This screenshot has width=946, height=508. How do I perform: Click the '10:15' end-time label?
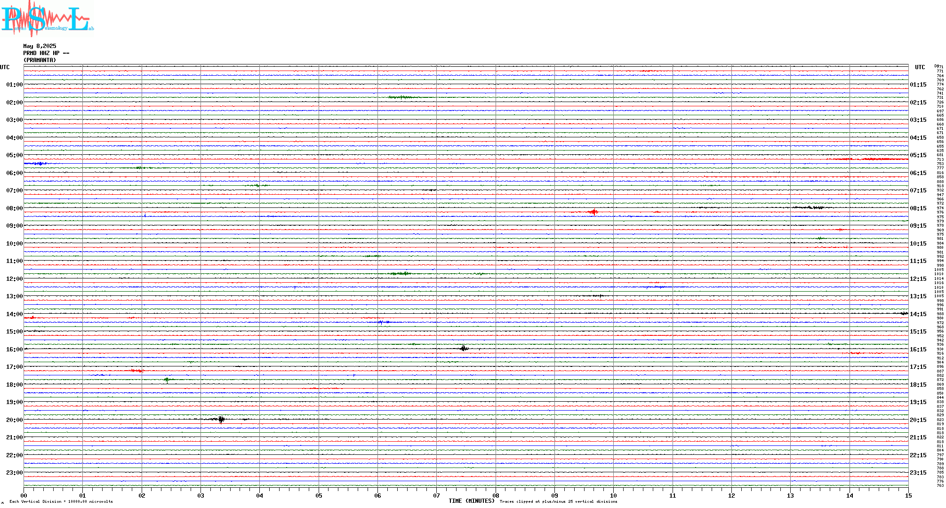918,244
